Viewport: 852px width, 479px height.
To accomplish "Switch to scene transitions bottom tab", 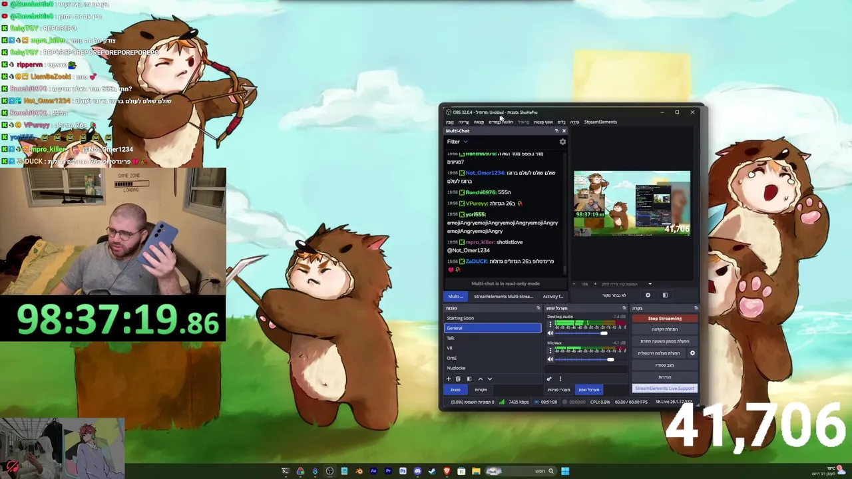I will (559, 390).
